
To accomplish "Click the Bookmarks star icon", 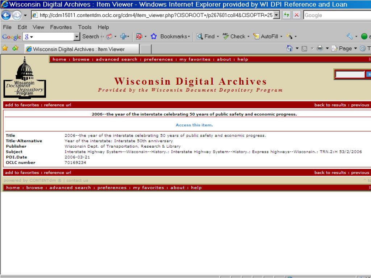I will [x=154, y=37].
